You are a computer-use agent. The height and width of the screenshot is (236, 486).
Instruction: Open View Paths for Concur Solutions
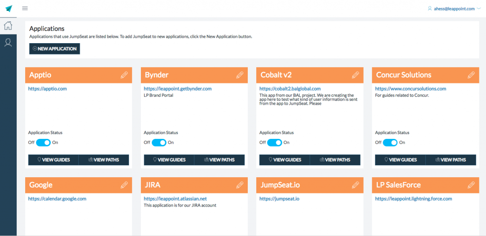tap(450, 160)
